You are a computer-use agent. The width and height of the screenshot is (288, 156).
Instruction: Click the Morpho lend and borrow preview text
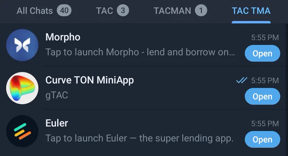tap(140, 52)
